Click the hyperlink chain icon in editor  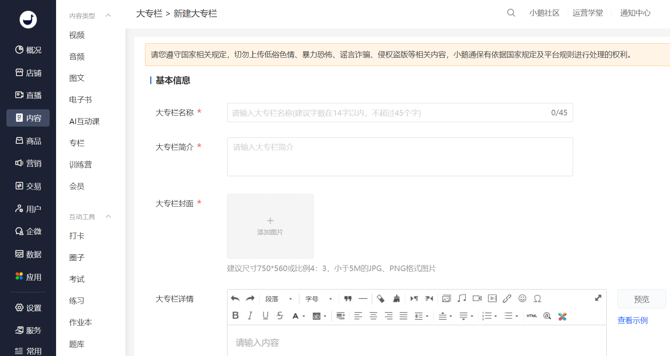(x=507, y=299)
